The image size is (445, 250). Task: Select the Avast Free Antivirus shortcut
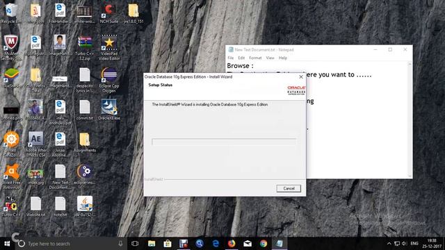[x=11, y=176]
